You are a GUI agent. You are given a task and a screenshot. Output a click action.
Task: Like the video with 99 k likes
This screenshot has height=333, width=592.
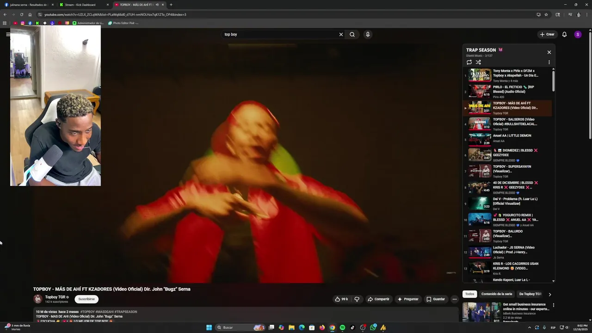coord(341,299)
